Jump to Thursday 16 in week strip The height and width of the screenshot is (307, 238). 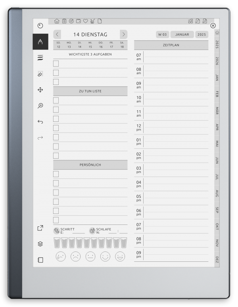click(101, 45)
